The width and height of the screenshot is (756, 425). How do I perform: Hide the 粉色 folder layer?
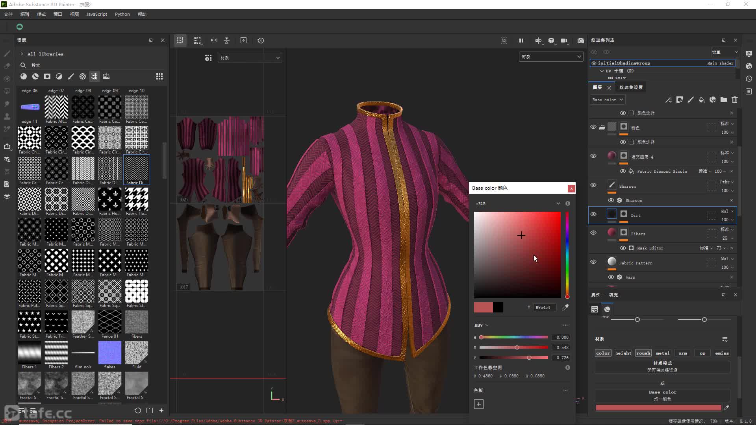(x=593, y=127)
